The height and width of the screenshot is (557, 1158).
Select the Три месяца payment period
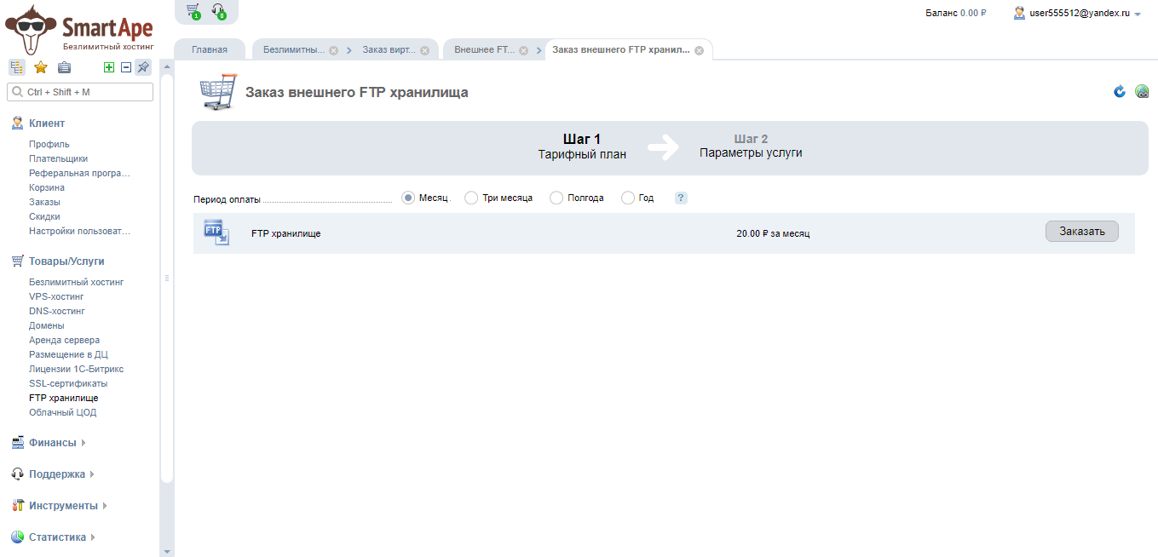[x=471, y=198]
